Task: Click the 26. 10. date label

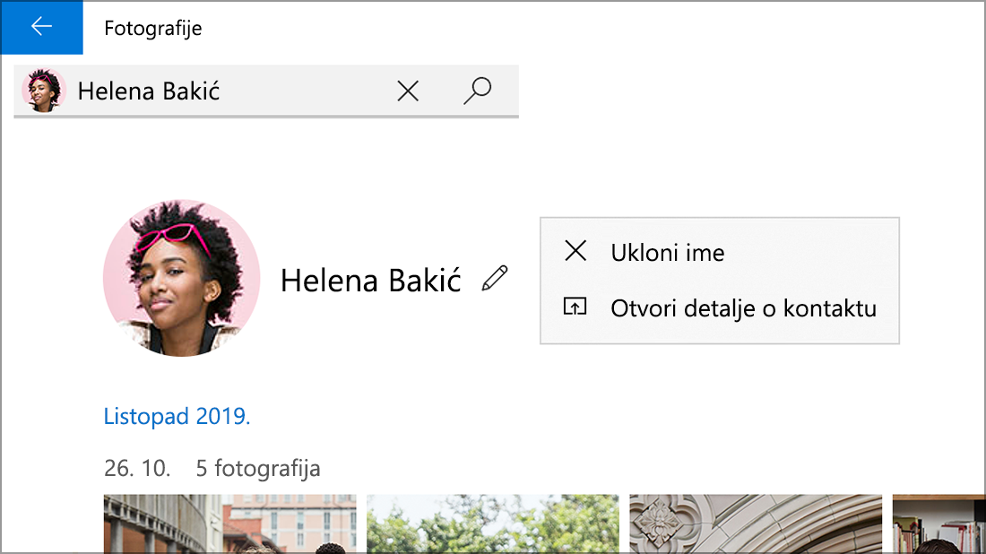Action: tap(137, 469)
